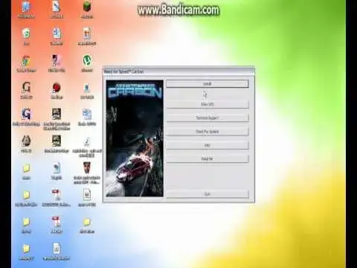Select the green Minecraft block icon
The height and width of the screenshot is (268, 357).
coord(87,7)
